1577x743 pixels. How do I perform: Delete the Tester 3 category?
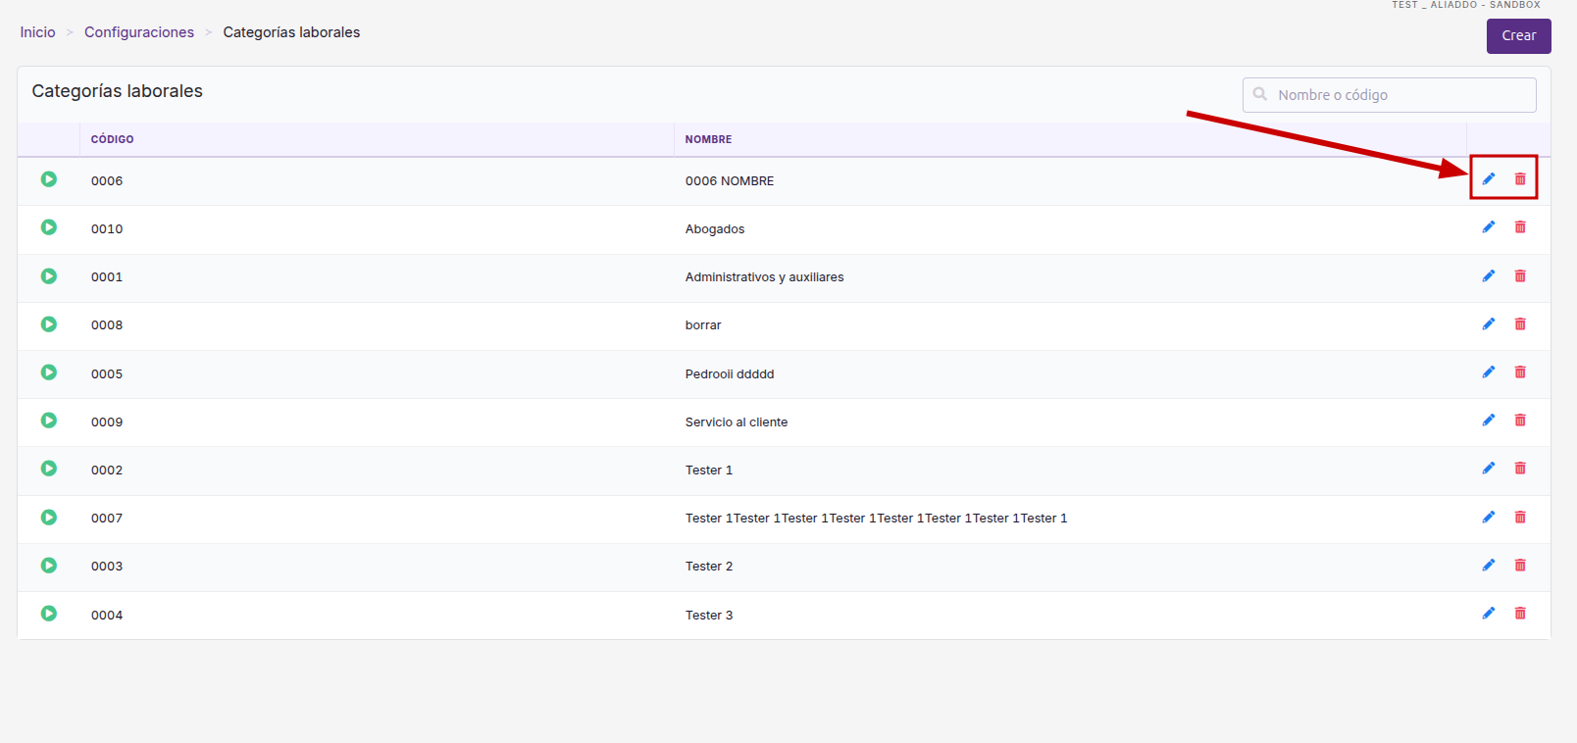[x=1520, y=613]
